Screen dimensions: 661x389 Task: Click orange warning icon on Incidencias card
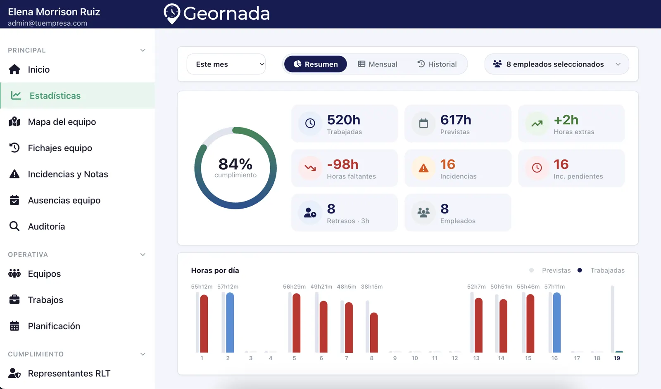(423, 168)
